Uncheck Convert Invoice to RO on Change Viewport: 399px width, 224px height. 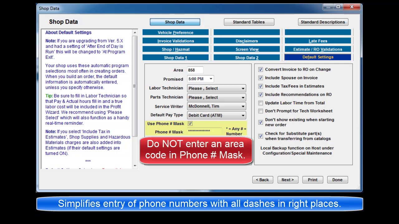(x=261, y=70)
